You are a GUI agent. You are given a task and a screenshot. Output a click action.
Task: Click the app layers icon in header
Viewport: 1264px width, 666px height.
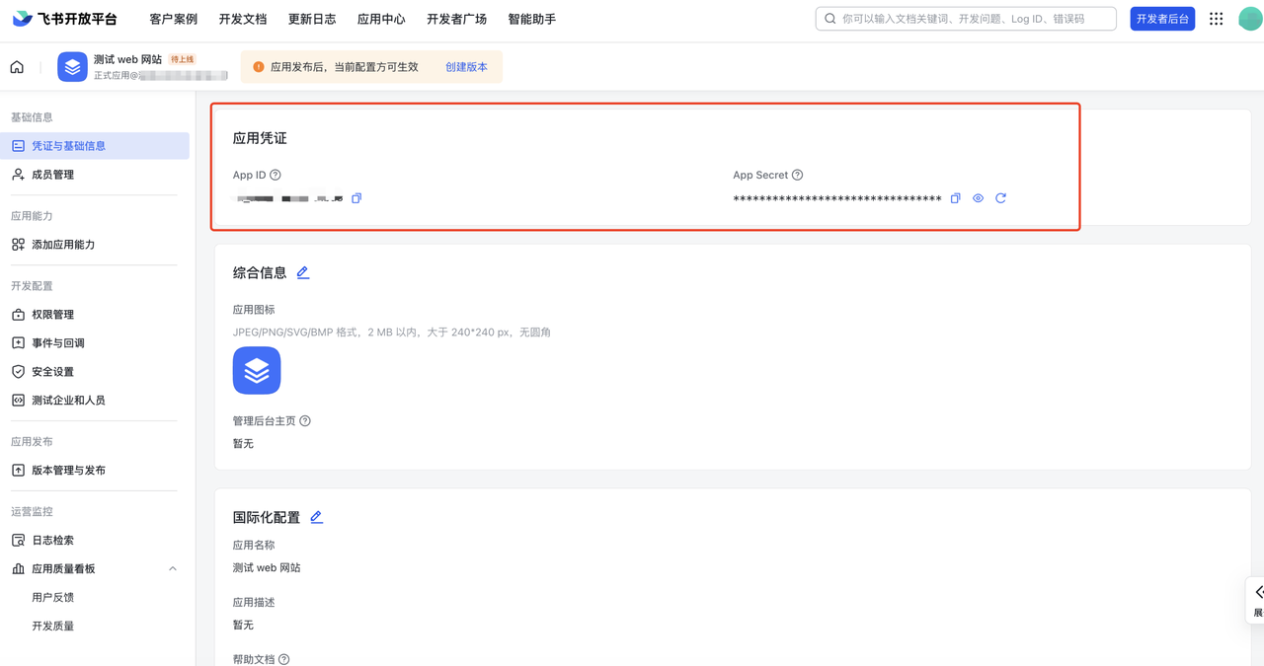pos(72,67)
